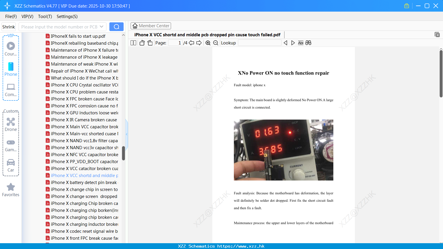Go to previous page arrow
443x249 pixels.
point(191,43)
